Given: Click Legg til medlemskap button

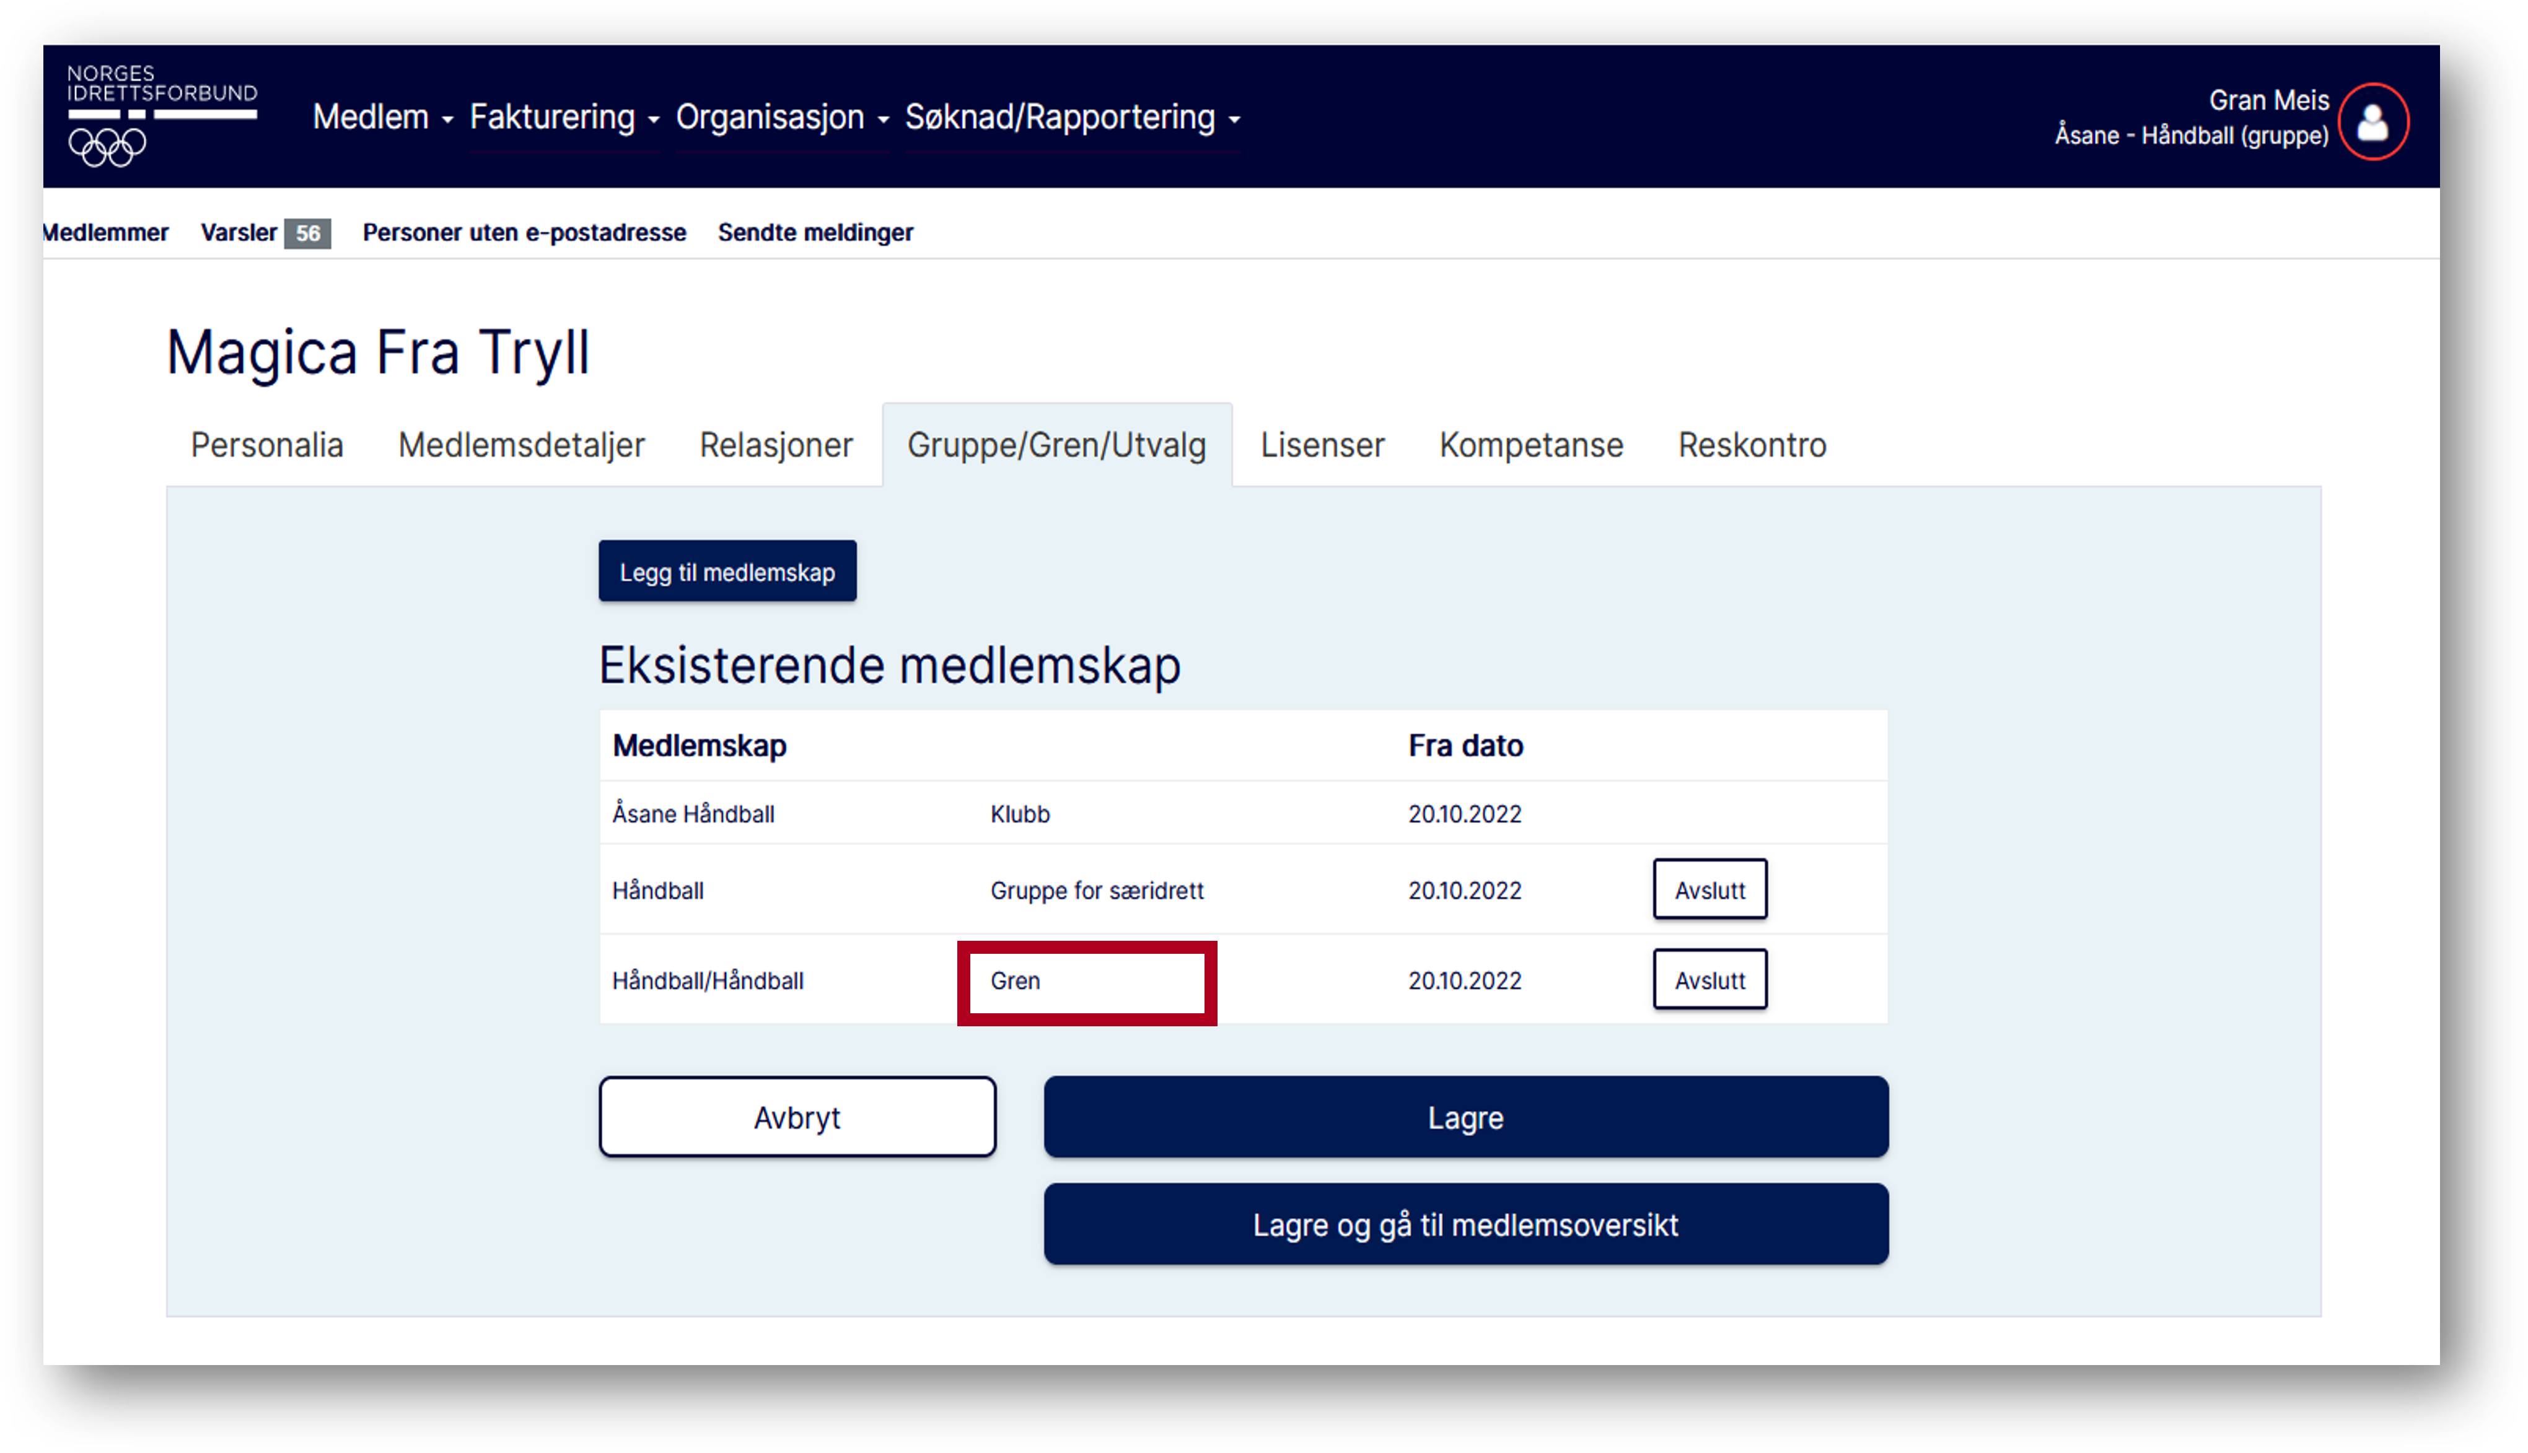Looking at the screenshot, I should pyautogui.click(x=727, y=572).
